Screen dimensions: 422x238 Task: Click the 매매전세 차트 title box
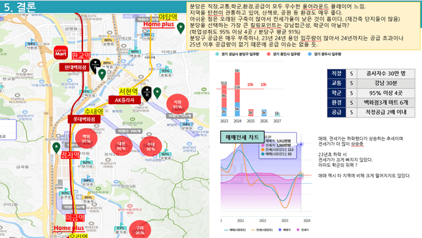point(242,137)
